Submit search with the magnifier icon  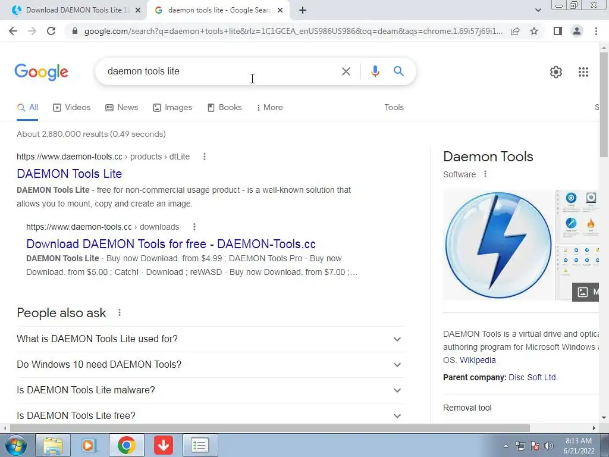[398, 71]
